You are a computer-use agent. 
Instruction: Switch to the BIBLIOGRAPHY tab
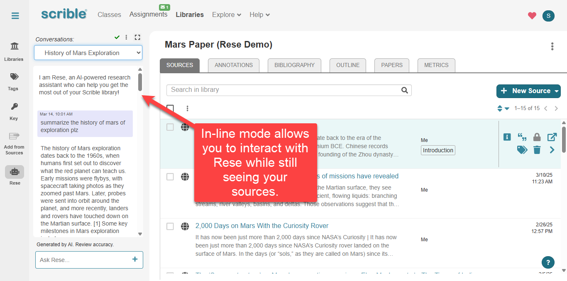[x=295, y=65]
